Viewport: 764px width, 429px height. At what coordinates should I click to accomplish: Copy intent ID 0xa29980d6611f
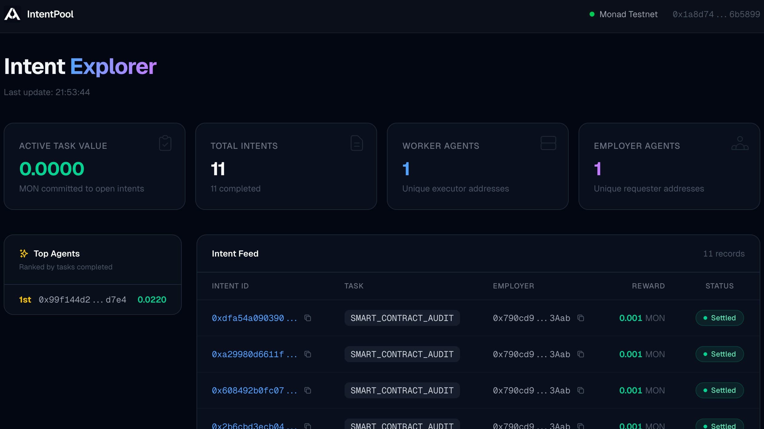(x=308, y=354)
